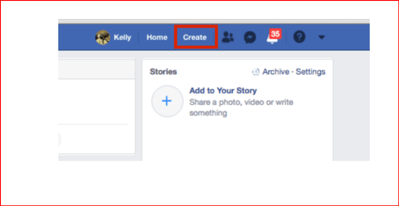399x206 pixels.
Task: Click the Archive clock icon
Action: (x=256, y=72)
